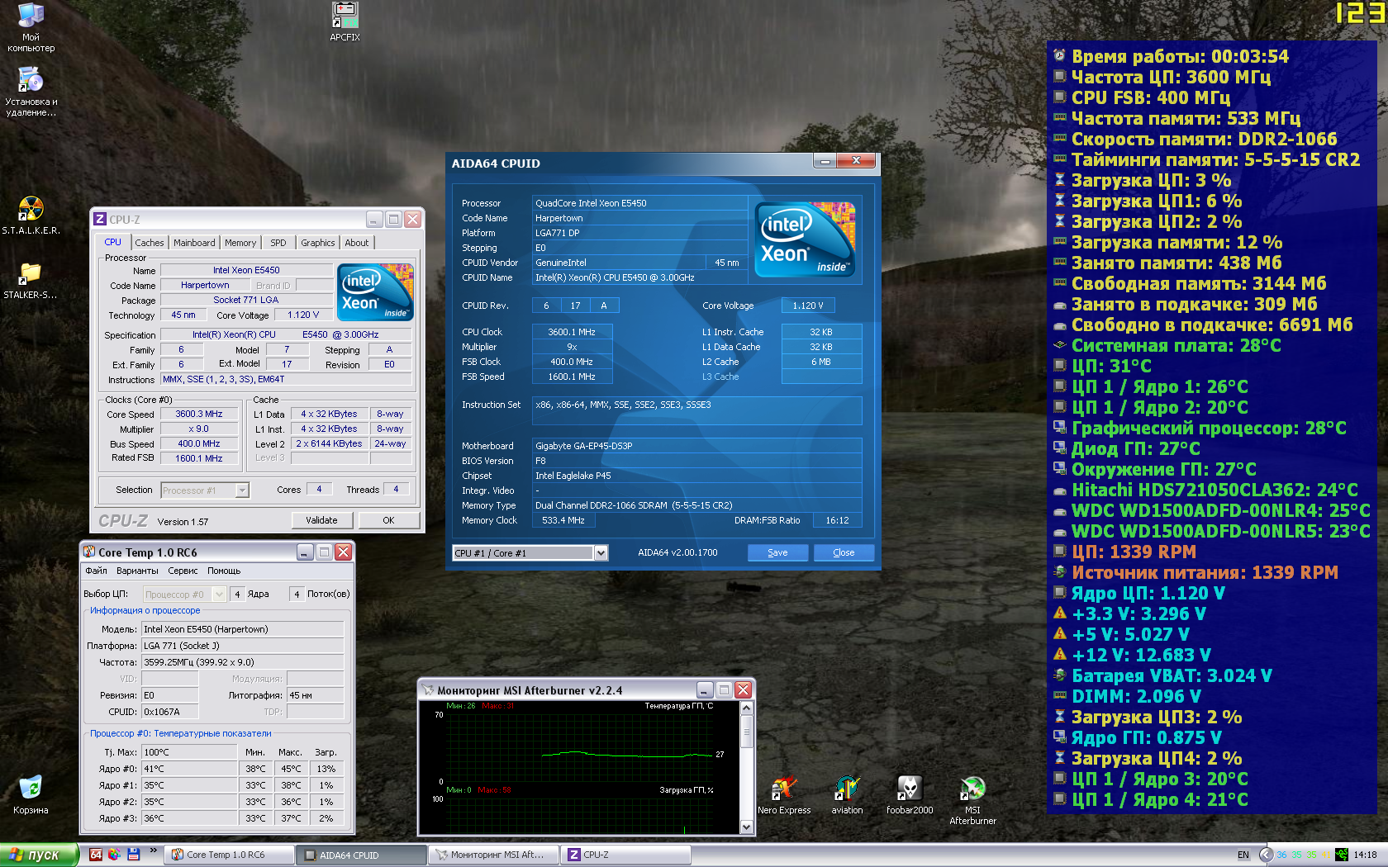1388x867 pixels.
Task: Launch the Nero Express desktop shortcut
Action: click(x=784, y=795)
